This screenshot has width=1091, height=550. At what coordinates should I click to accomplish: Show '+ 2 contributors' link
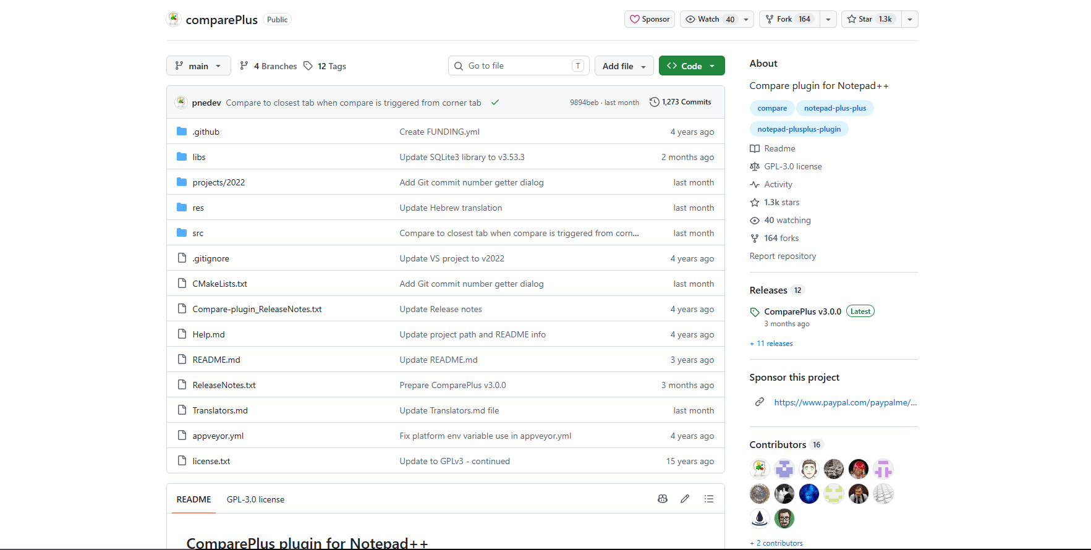point(776,543)
